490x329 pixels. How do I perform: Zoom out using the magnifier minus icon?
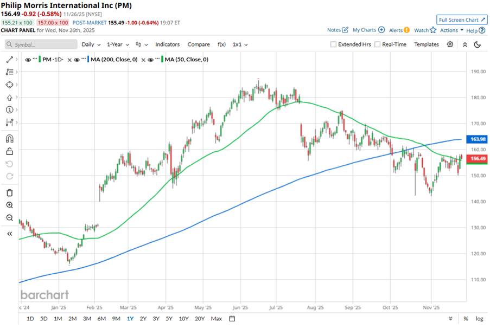tap(9, 218)
